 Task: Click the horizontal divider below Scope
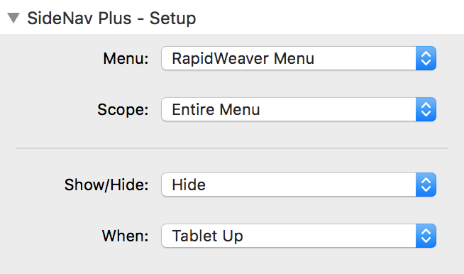click(x=232, y=148)
